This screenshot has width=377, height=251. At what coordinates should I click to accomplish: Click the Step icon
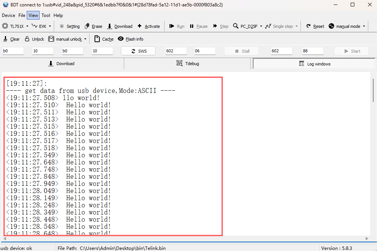[215, 26]
